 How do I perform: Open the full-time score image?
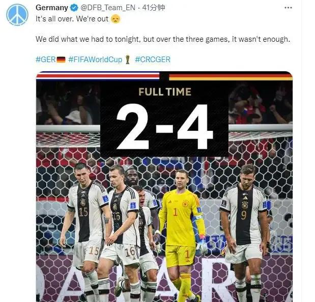click(164, 186)
